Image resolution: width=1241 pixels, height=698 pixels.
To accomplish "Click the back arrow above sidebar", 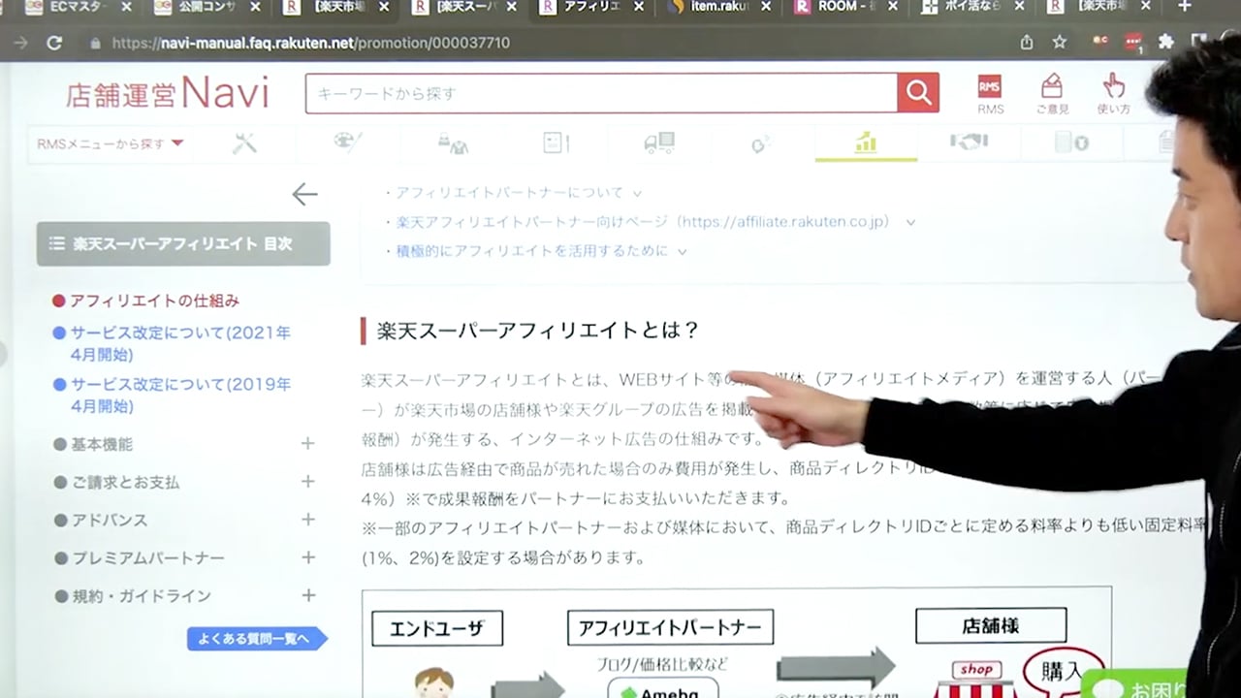I will pos(304,194).
